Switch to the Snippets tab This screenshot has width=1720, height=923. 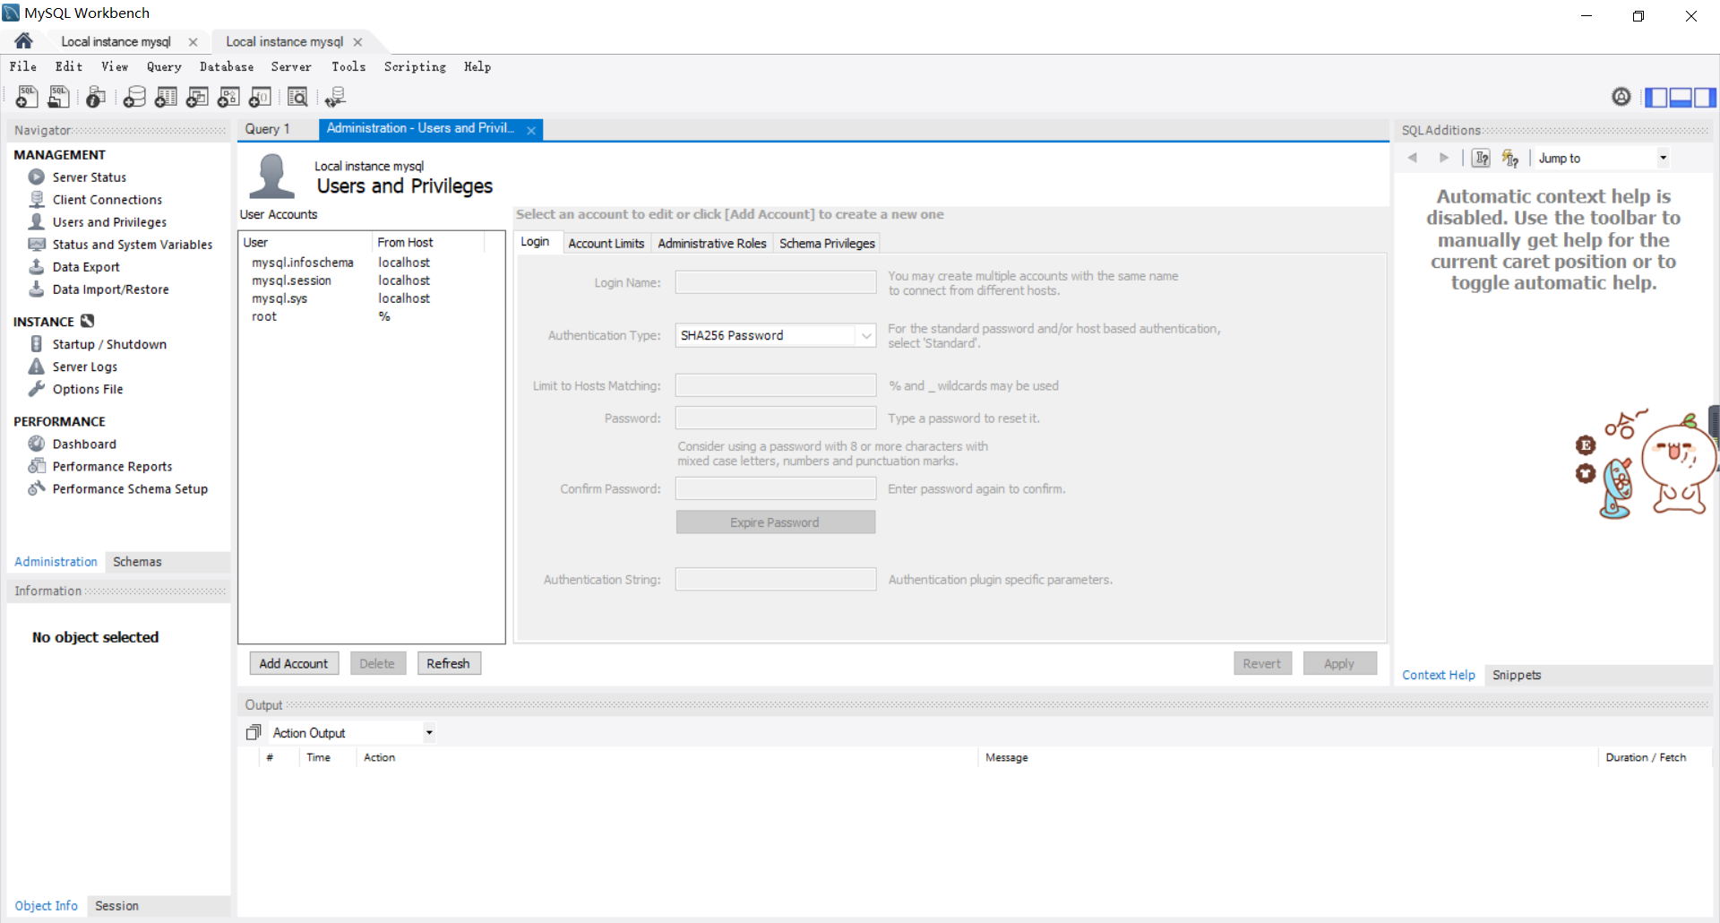coord(1517,675)
